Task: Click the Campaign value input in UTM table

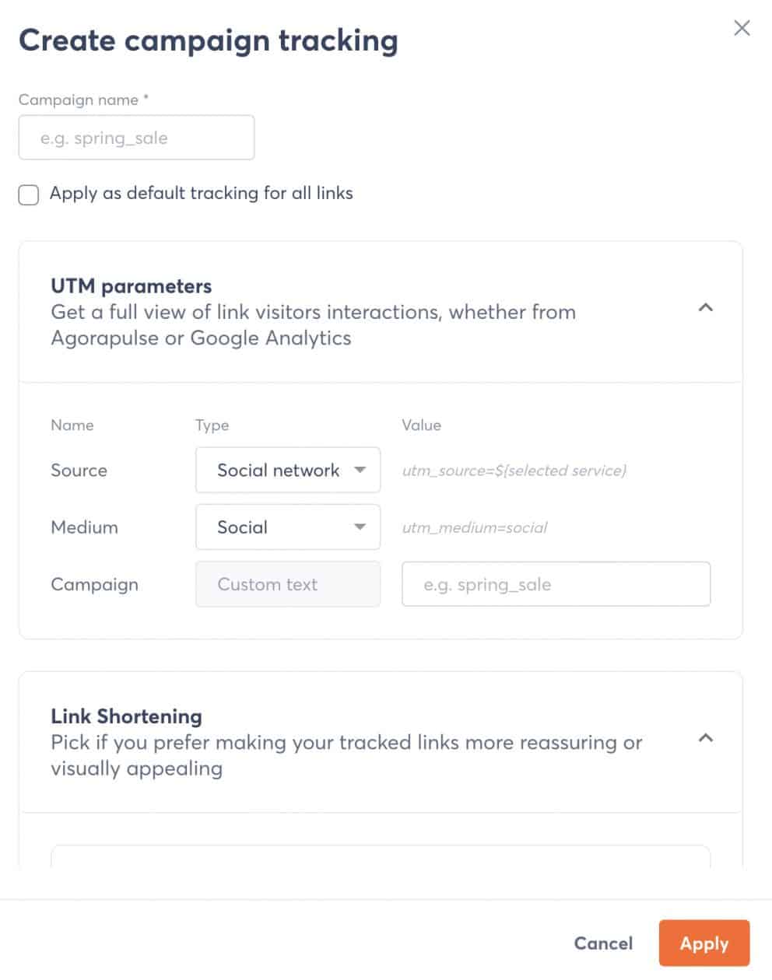Action: [x=556, y=584]
